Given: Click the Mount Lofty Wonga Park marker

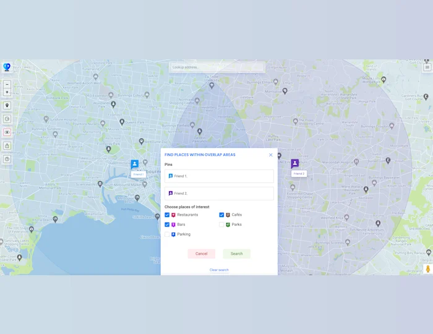Looking at the screenshot, I should 384,80.
